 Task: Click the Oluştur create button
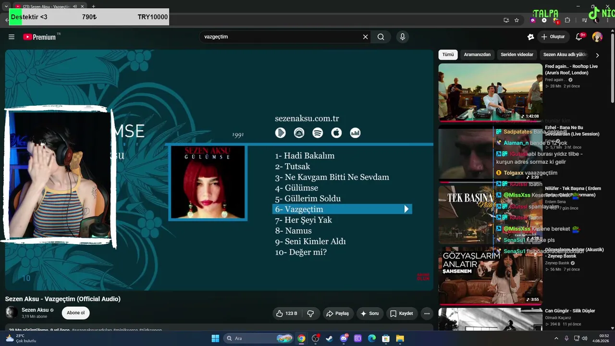pyautogui.click(x=553, y=37)
